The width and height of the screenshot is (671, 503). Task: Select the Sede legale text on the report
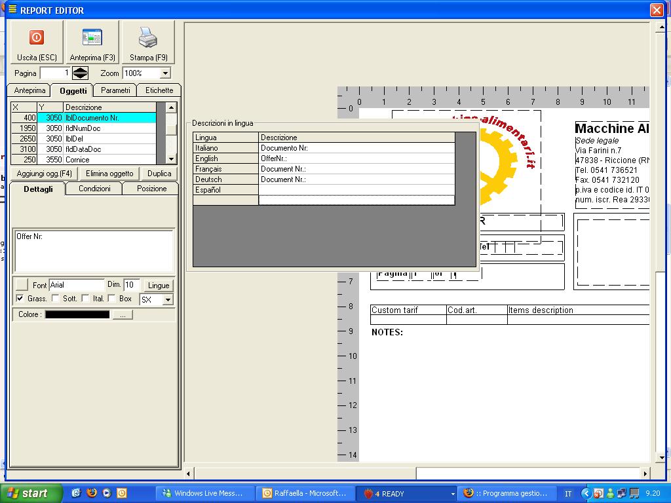(597, 141)
